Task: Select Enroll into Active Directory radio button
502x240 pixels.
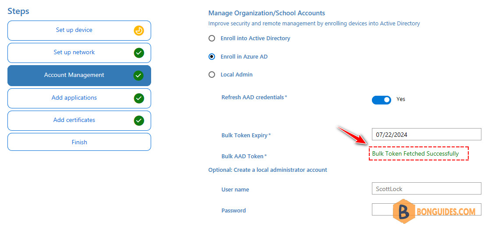Action: coord(212,38)
